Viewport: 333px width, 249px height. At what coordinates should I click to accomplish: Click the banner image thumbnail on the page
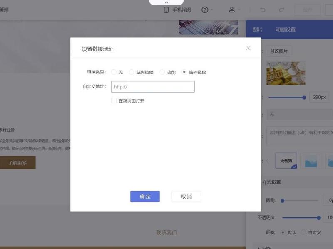click(x=208, y=27)
